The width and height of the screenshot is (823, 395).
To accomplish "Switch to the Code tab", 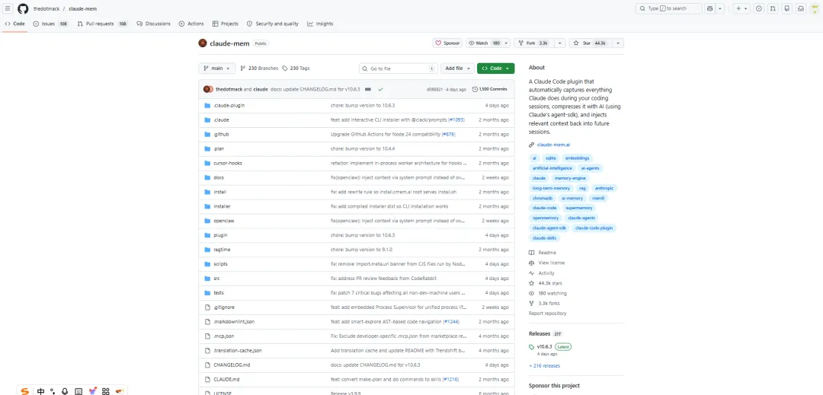I will (14, 24).
